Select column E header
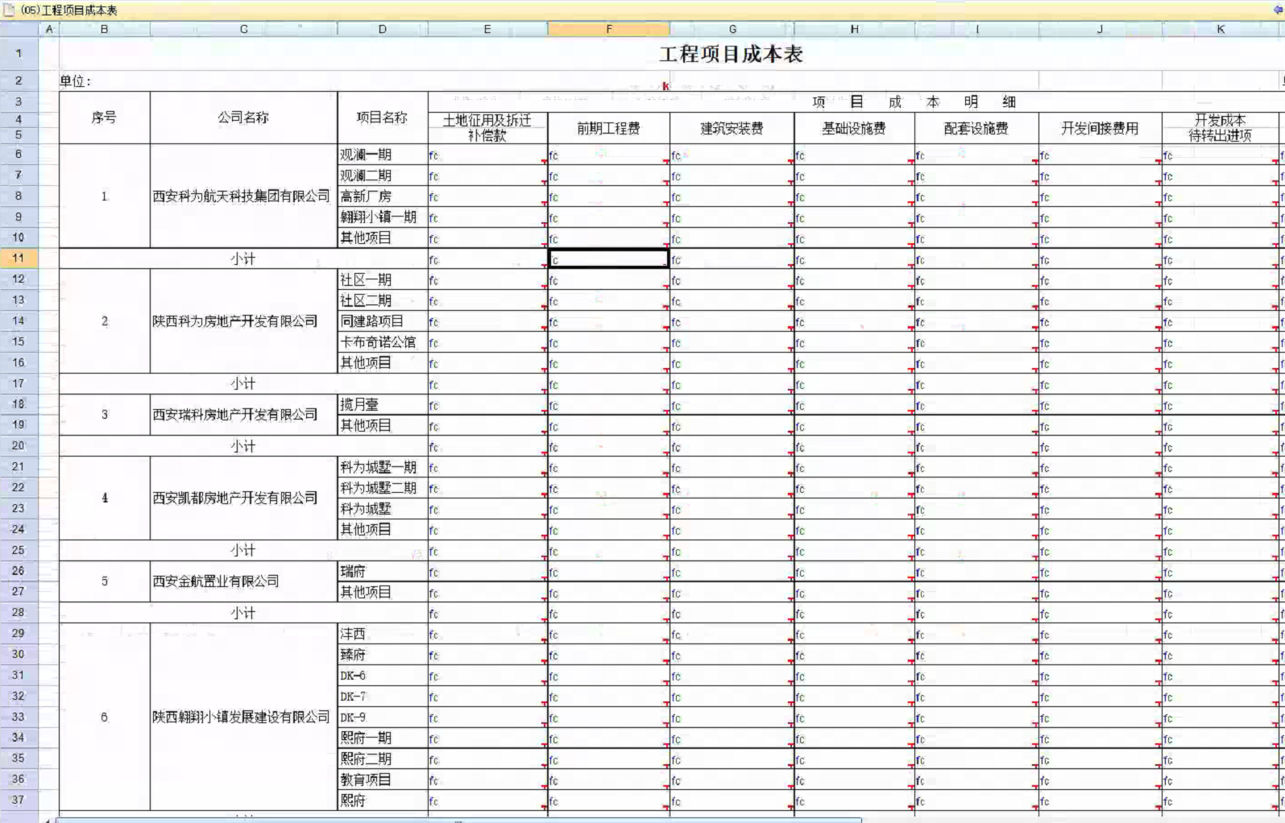Viewport: 1285px width, 823px height. (x=487, y=29)
